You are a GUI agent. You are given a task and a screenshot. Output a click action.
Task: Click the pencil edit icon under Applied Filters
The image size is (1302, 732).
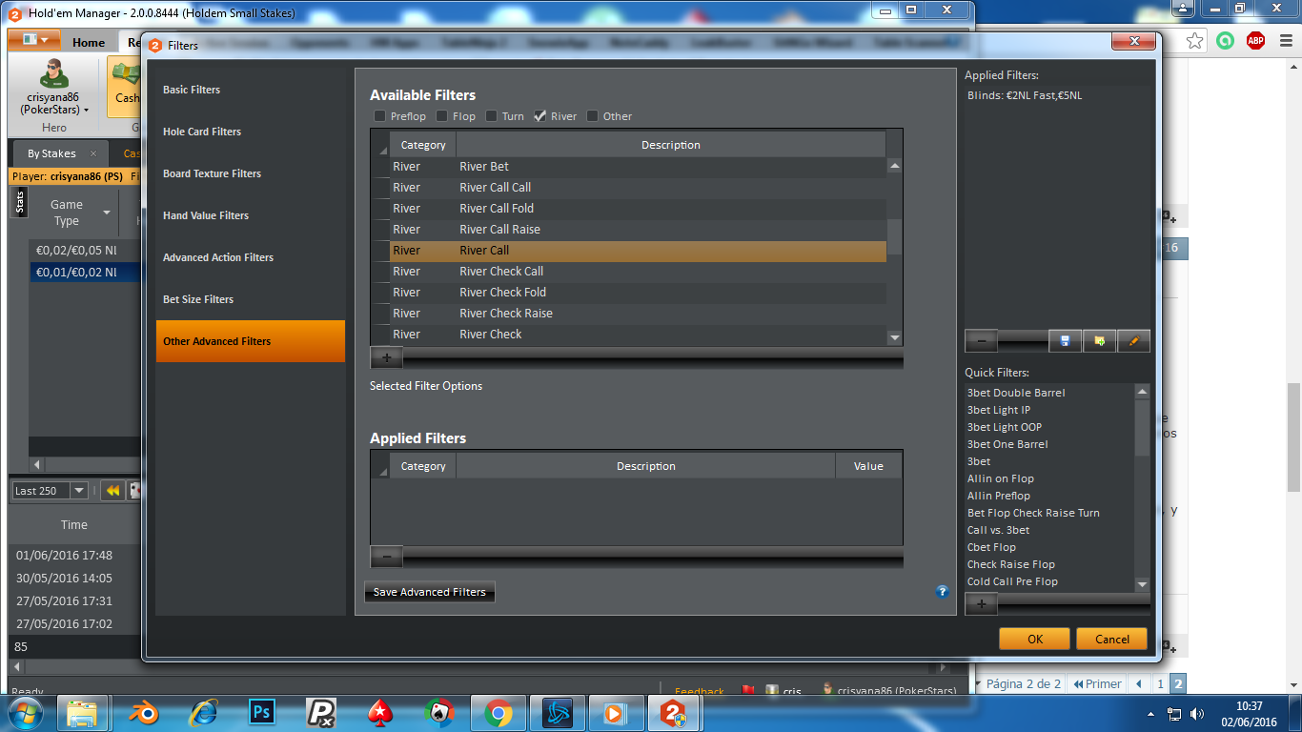click(x=1133, y=340)
